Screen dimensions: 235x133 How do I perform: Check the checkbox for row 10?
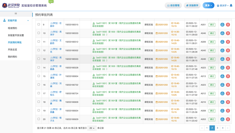pyautogui.click(x=39, y=33)
